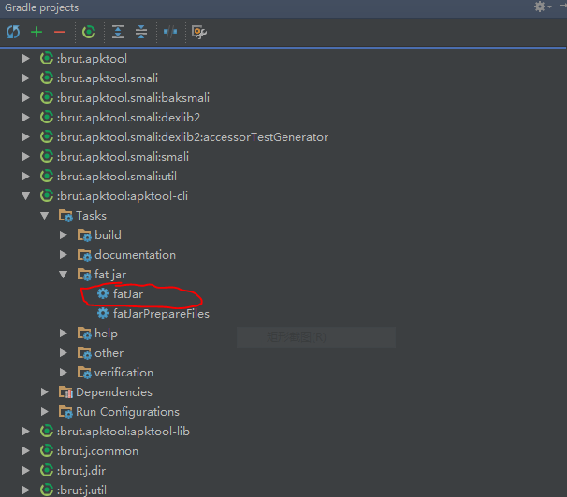Click the help folder icon
This screenshot has width=567, height=497.
pyautogui.click(x=84, y=334)
